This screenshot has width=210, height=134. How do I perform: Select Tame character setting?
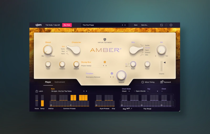pos(63,49)
